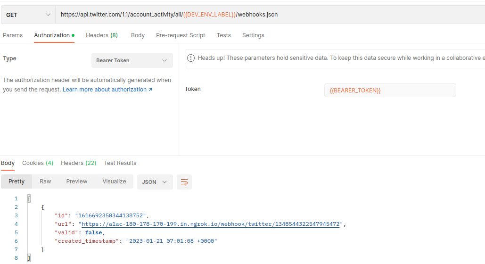
Task: Open the Pre-request Script tab
Action: (x=181, y=35)
